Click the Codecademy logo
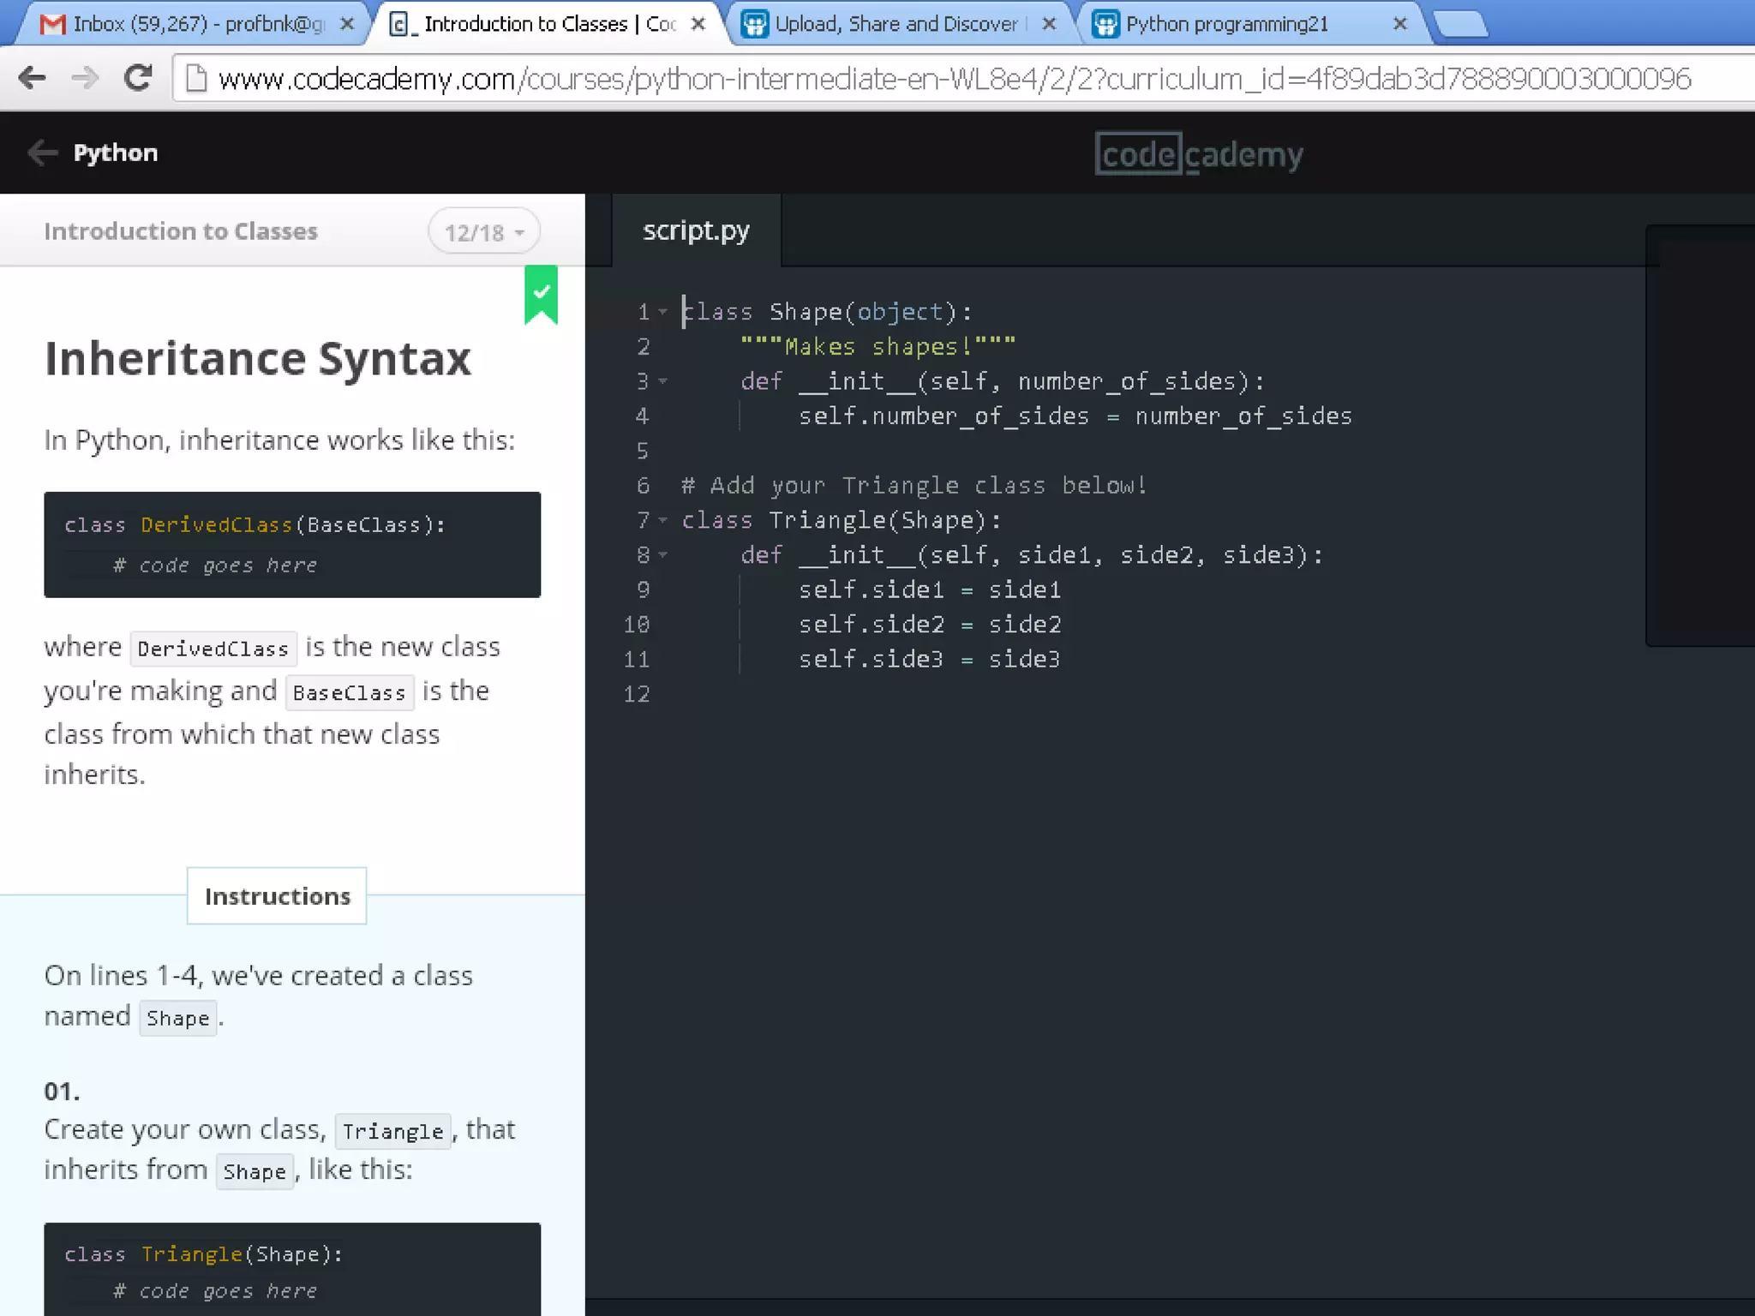 coord(1199,153)
